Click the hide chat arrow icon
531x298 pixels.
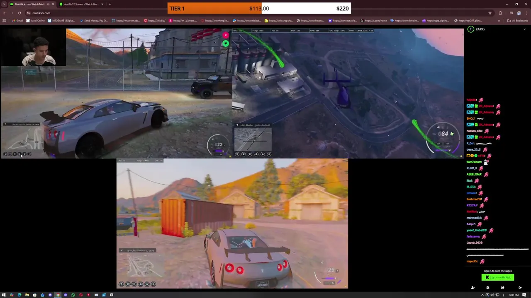520,288
